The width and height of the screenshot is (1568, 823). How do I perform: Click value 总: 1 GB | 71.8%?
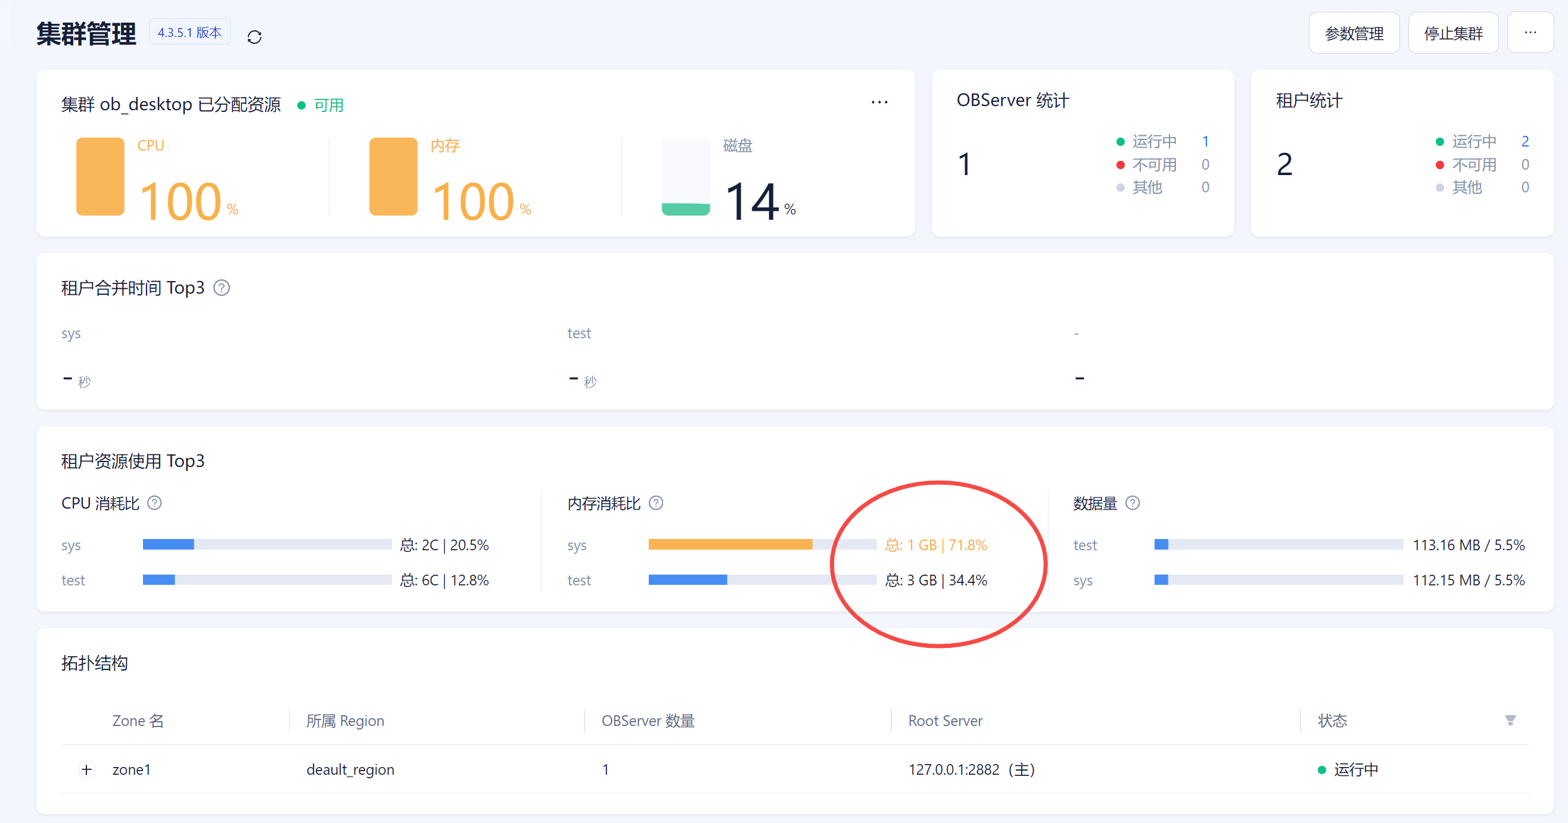[x=936, y=545]
